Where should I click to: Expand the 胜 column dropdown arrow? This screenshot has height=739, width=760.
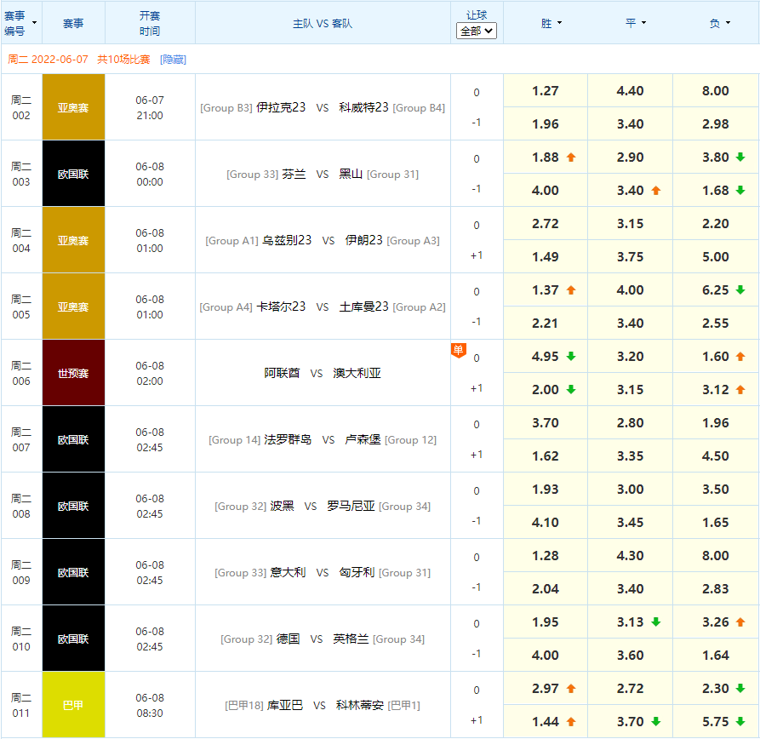(x=560, y=23)
